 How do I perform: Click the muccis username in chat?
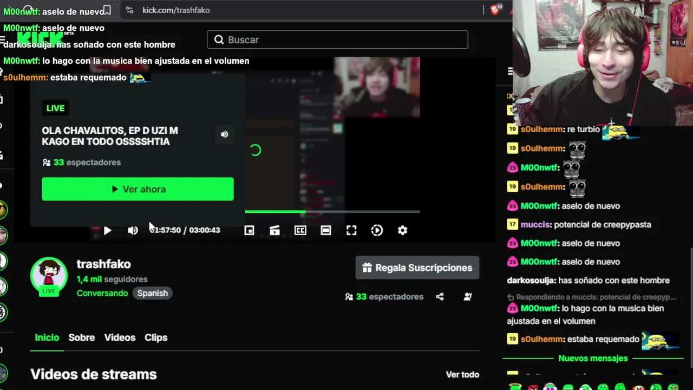pyautogui.click(x=535, y=224)
